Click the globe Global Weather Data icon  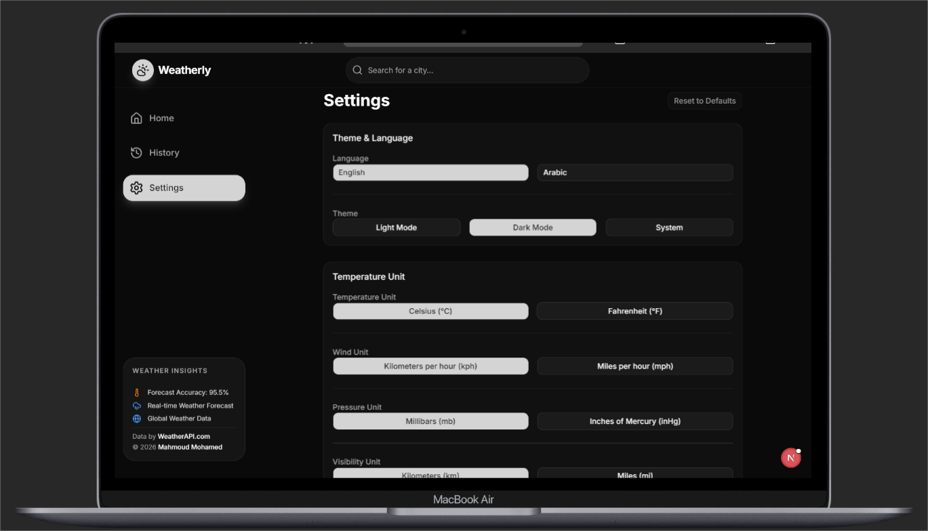coord(137,419)
